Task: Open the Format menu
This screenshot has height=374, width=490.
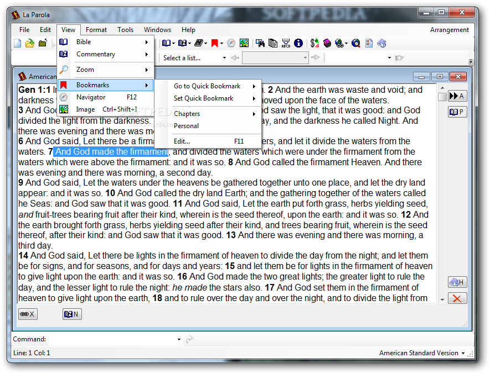Action: point(96,30)
